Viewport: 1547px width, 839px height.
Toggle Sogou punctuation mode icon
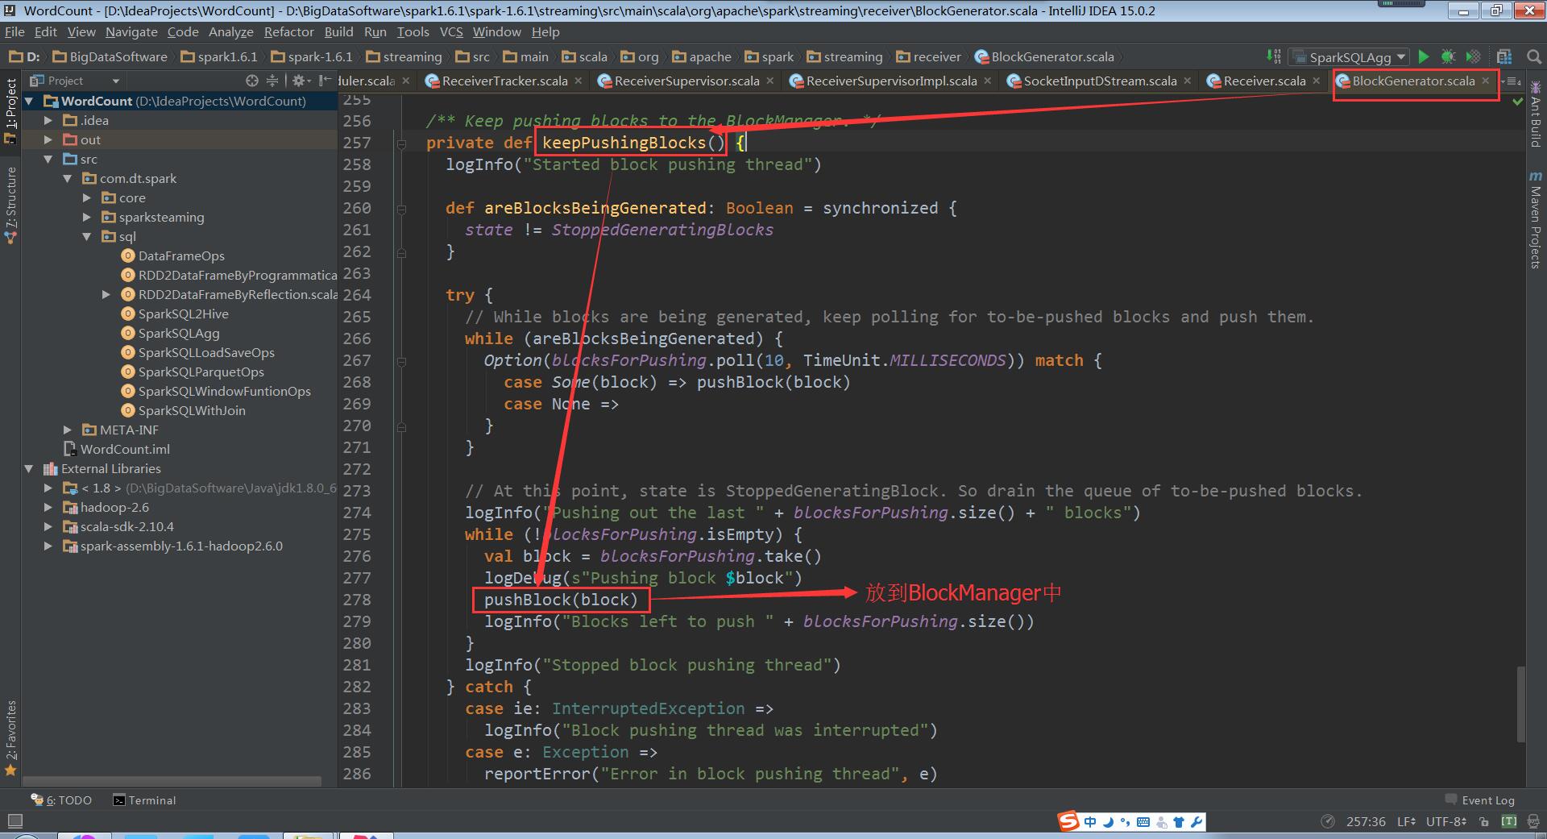(x=1125, y=822)
